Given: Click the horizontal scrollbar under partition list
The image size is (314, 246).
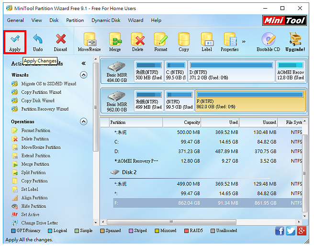Looking at the screenshot, I should [171, 222].
